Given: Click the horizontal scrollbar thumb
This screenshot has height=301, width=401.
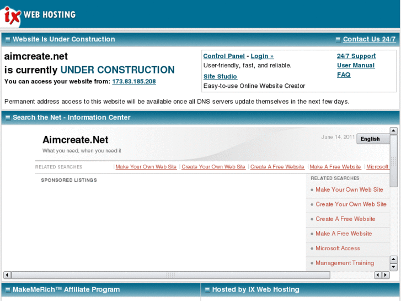Looking at the screenshot, I should [x=170, y=275].
